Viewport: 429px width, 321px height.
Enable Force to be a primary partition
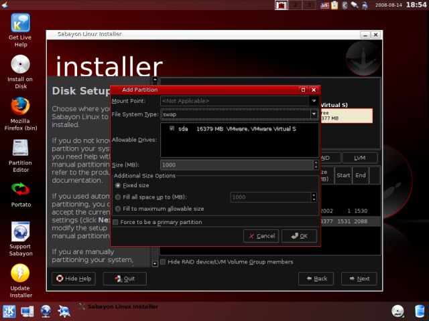pos(115,222)
